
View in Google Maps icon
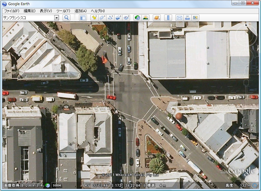(195, 18)
